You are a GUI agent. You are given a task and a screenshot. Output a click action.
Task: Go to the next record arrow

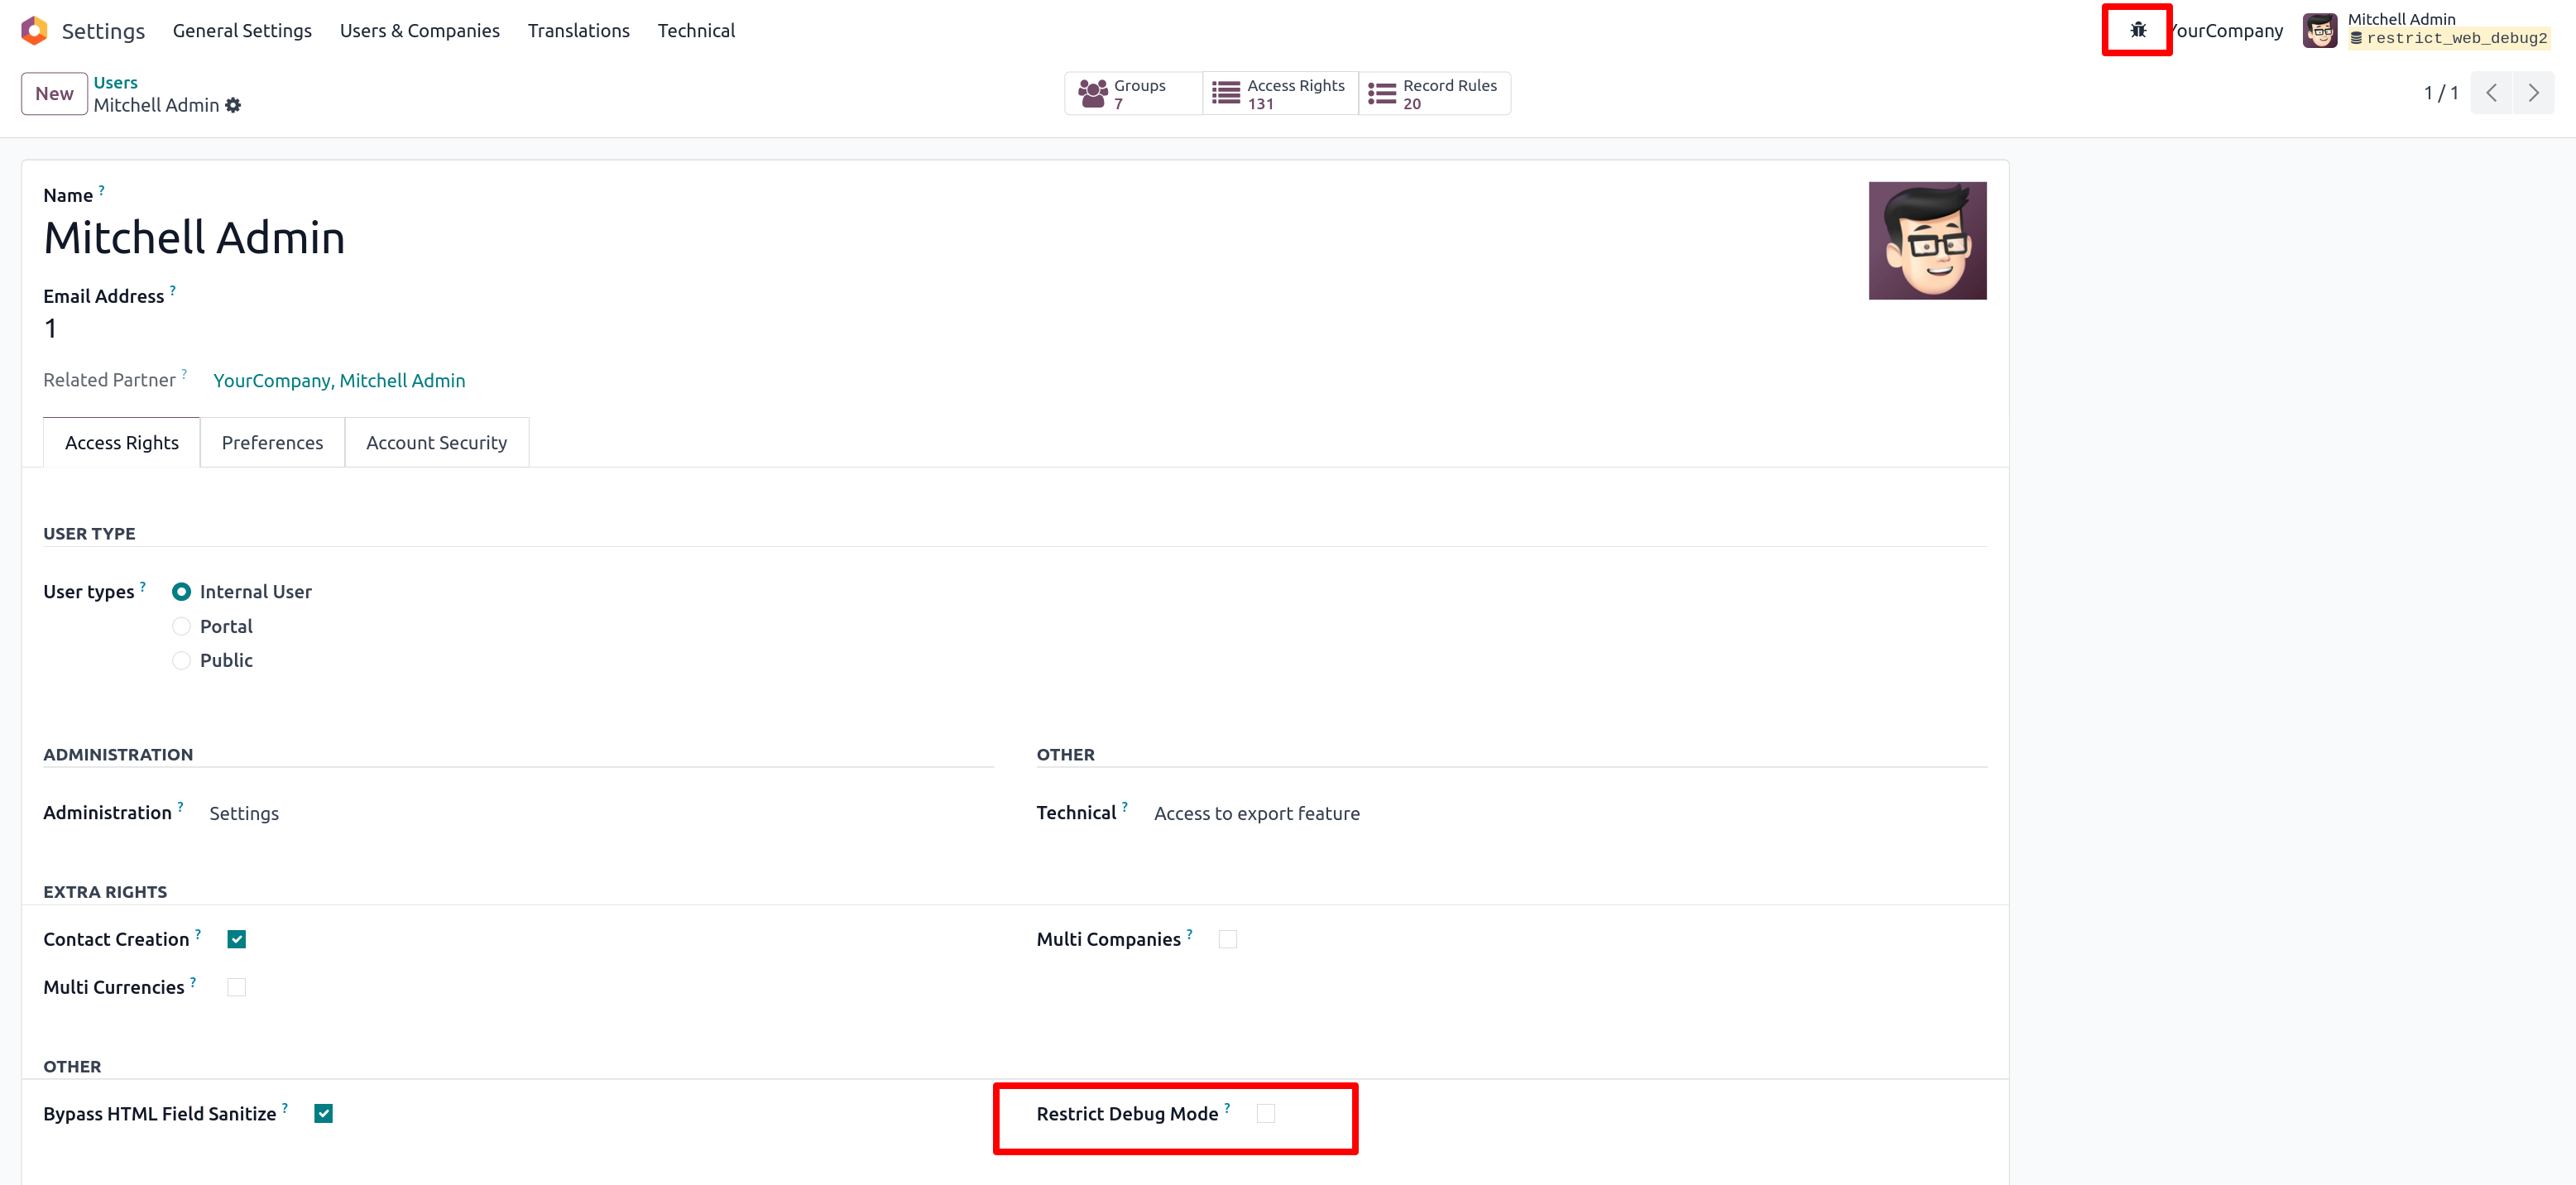tap(2533, 93)
